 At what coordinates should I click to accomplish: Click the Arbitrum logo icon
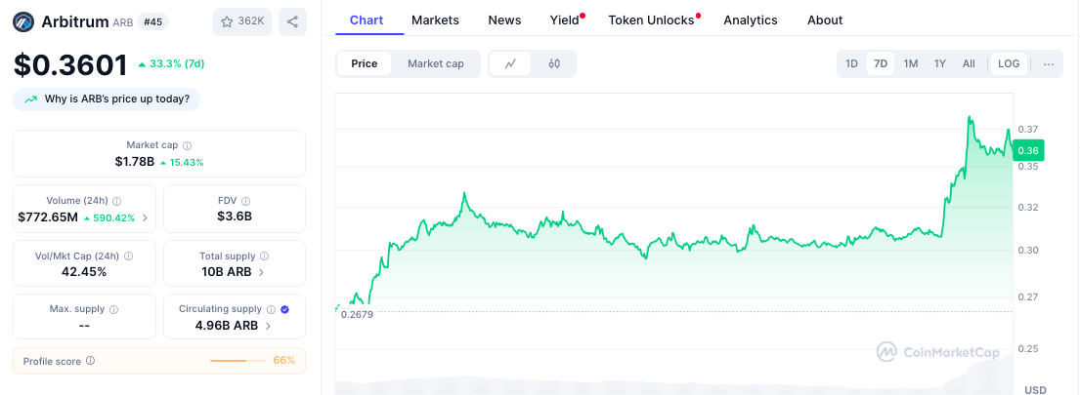(x=23, y=22)
